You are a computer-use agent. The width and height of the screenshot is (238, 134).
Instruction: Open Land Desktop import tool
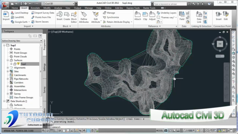[20, 13]
